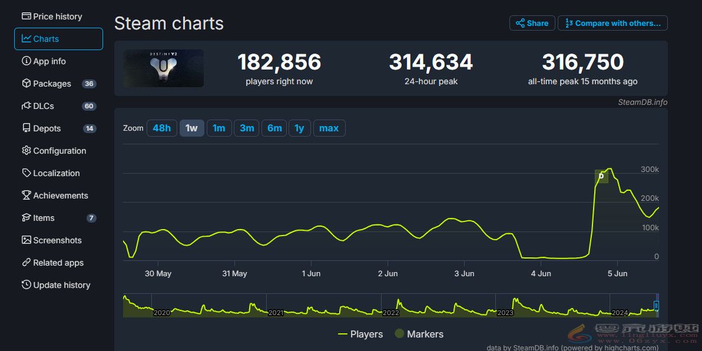This screenshot has width=702, height=351.
Task: View the Packages list icon
Action: click(27, 84)
